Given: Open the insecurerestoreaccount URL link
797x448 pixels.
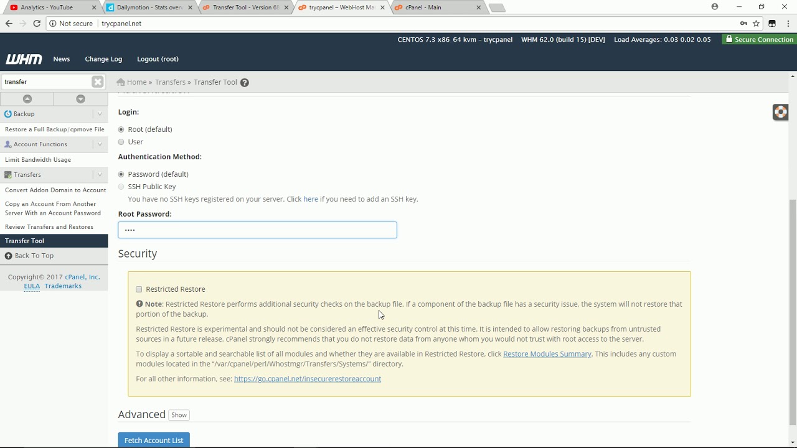Looking at the screenshot, I should point(308,379).
